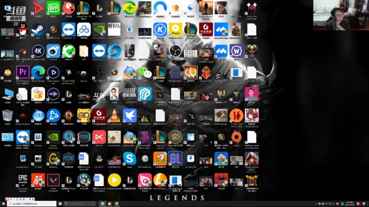Select the yellow PotPlayerSetup64 installer
369x207 pixels.
[x=114, y=180]
